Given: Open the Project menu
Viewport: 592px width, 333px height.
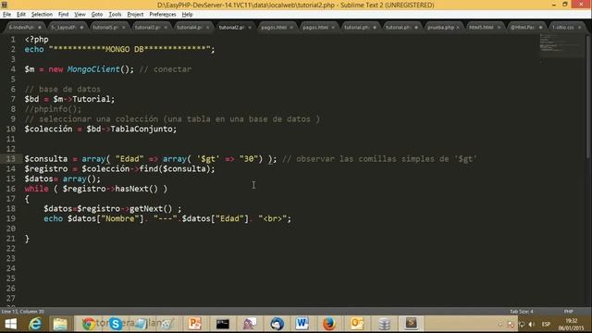Looking at the screenshot, I should [x=135, y=15].
